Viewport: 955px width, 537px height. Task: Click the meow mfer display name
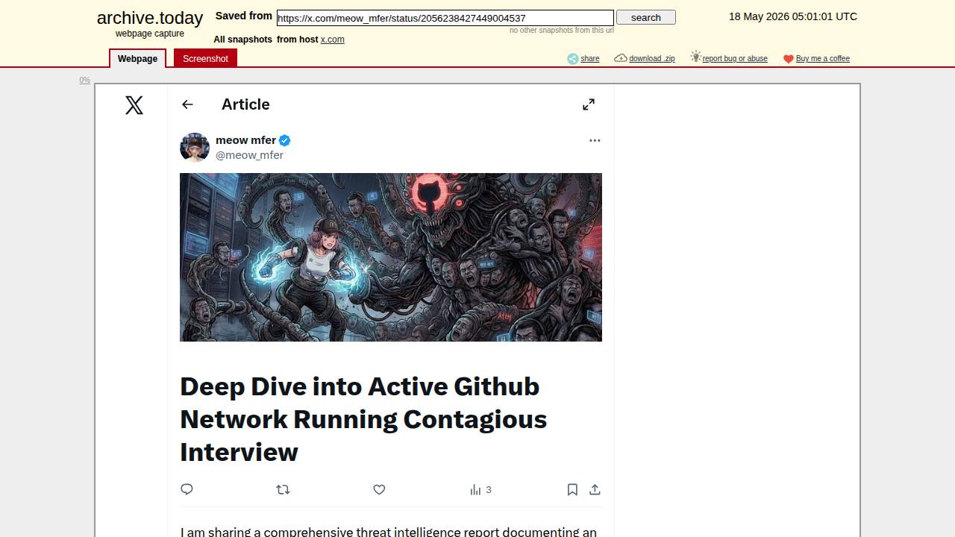(245, 140)
